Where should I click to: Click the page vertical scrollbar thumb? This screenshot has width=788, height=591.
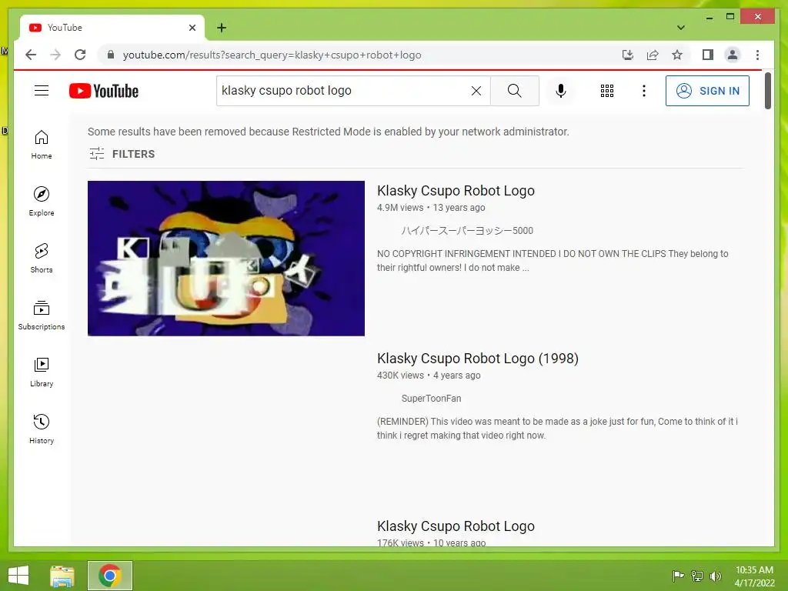click(x=767, y=91)
